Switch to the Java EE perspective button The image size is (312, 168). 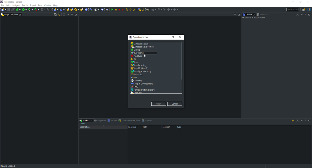click(x=309, y=9)
